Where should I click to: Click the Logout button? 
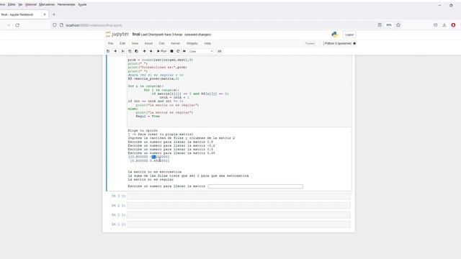[349, 35]
